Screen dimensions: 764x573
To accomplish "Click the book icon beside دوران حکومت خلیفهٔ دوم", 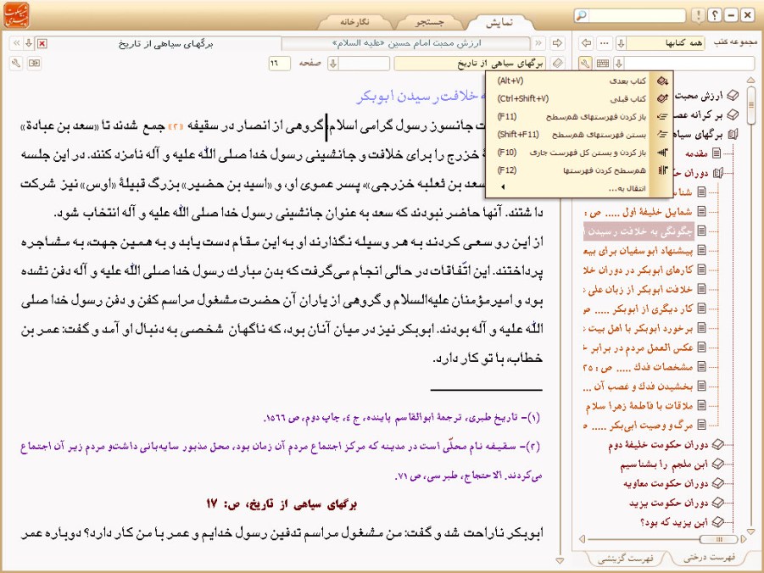I will tap(717, 445).
